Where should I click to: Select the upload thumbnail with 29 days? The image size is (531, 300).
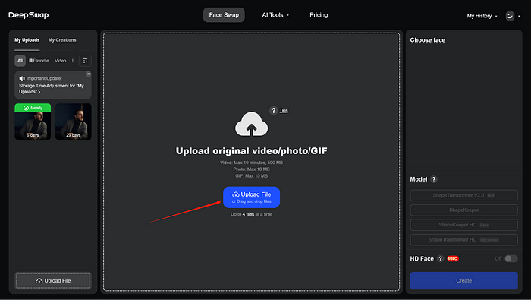[x=74, y=122]
